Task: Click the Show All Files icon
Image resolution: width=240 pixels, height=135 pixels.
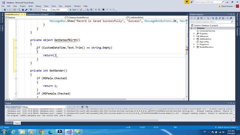Action: pos(223,18)
